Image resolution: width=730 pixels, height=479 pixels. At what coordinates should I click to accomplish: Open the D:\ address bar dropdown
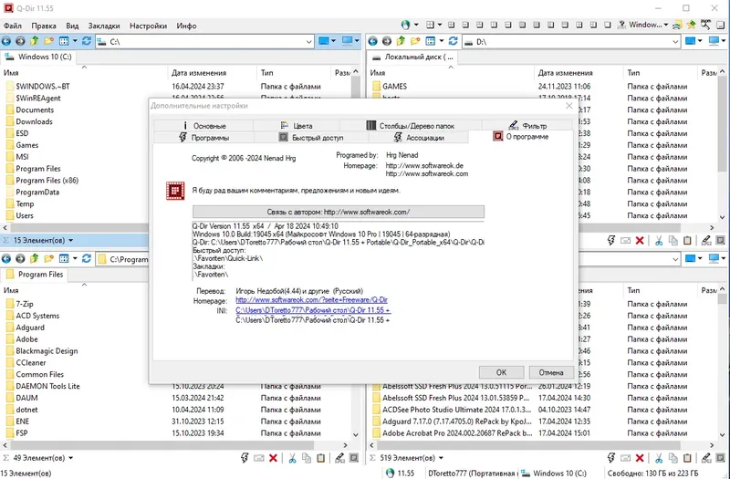[675, 42]
